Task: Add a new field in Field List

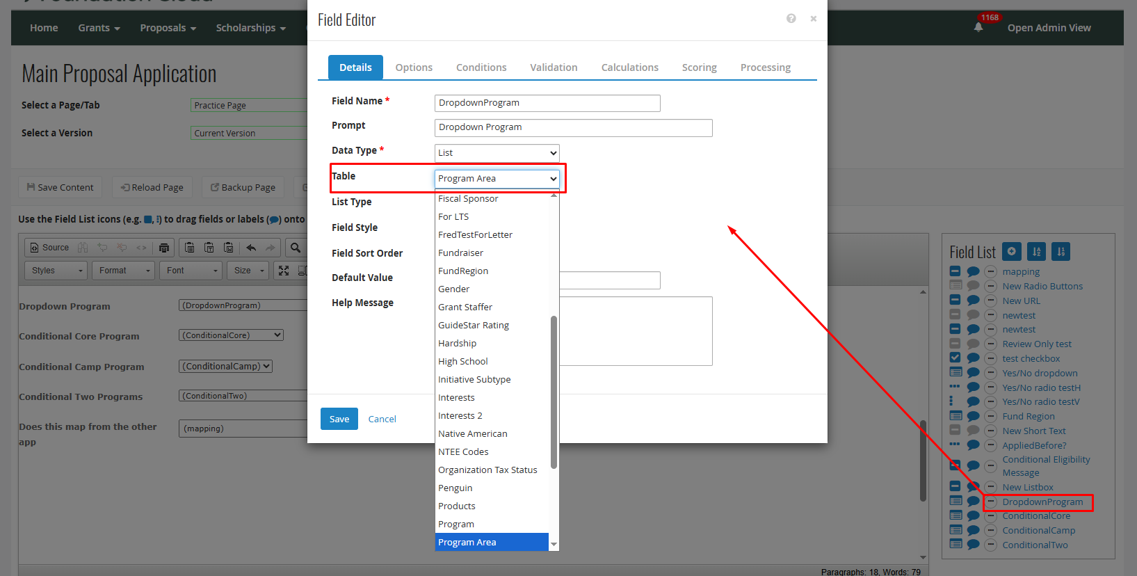Action: 1012,251
